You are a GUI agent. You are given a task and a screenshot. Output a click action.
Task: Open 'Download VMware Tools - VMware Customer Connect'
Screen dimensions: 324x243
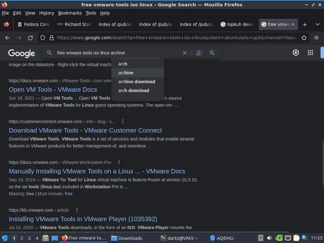tap(85, 130)
